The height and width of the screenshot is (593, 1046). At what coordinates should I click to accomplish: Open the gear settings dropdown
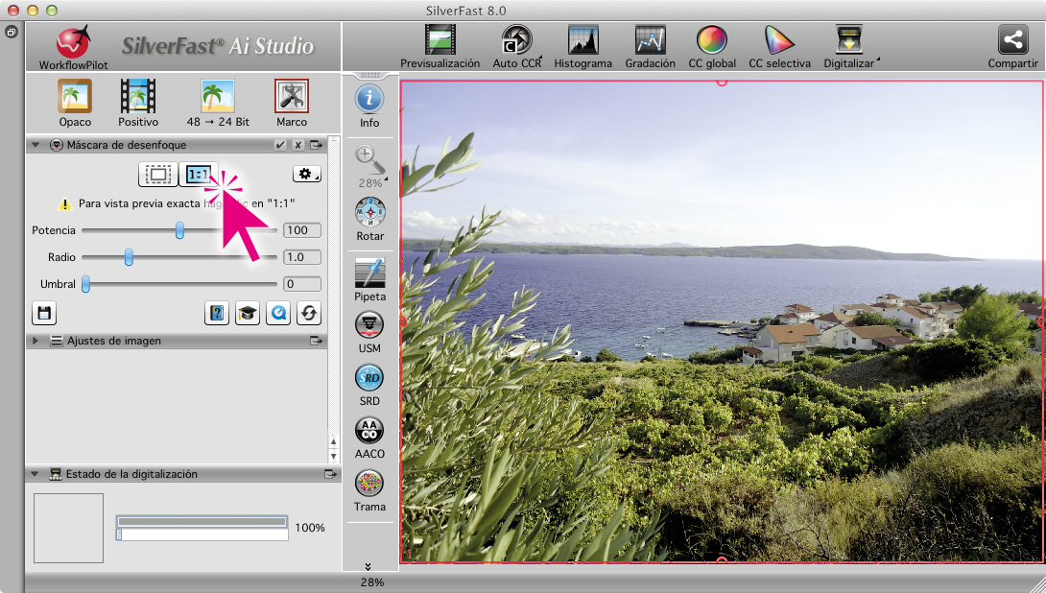tap(307, 174)
